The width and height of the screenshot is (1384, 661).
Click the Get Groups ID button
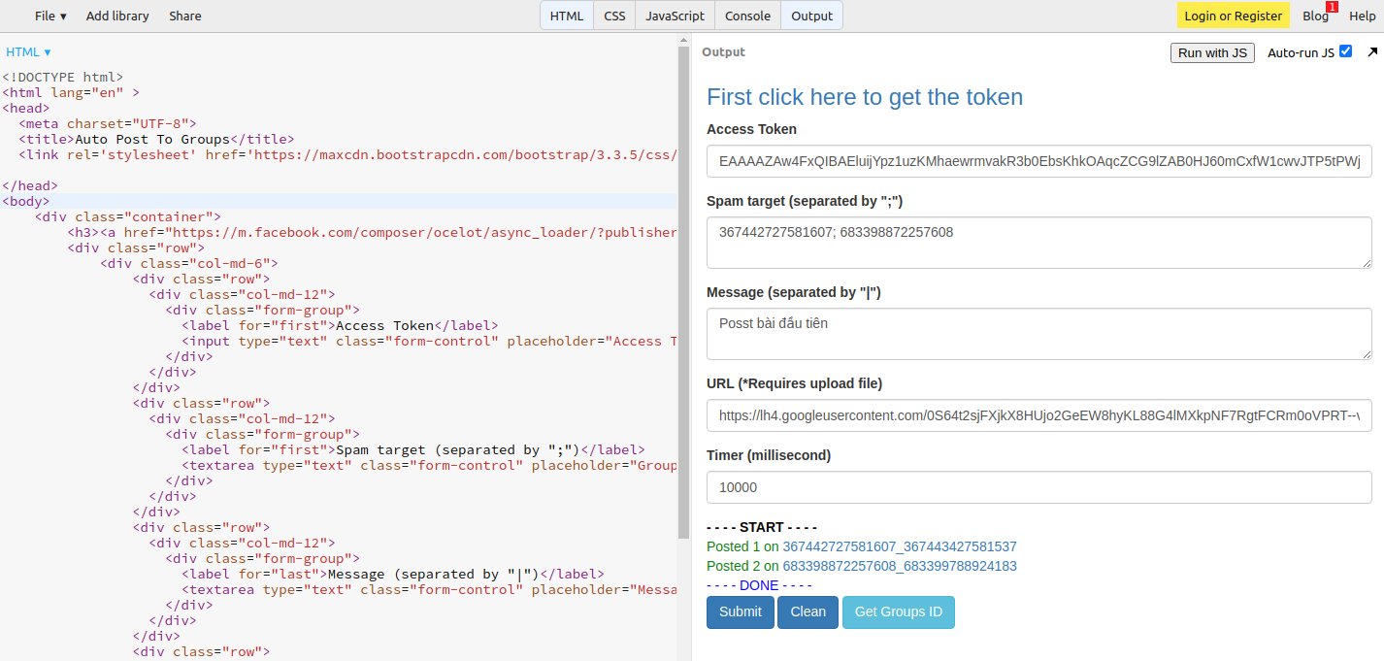tap(898, 611)
